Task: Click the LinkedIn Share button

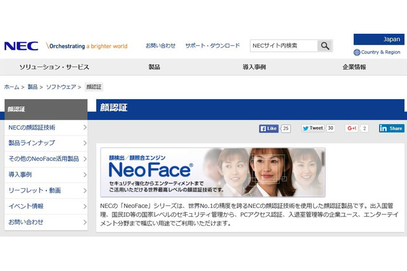Action: click(392, 129)
